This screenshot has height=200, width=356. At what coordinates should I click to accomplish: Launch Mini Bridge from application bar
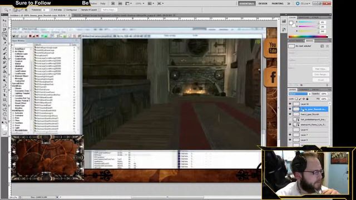coord(120,3)
